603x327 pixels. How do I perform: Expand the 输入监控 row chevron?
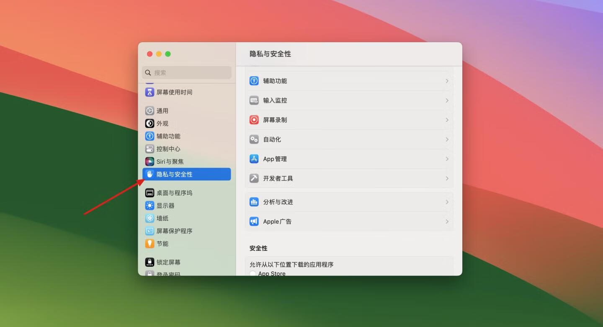(x=447, y=100)
